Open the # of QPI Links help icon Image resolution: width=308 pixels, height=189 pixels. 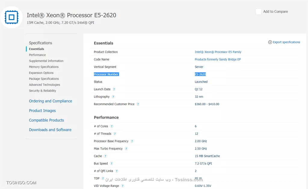[116, 171]
